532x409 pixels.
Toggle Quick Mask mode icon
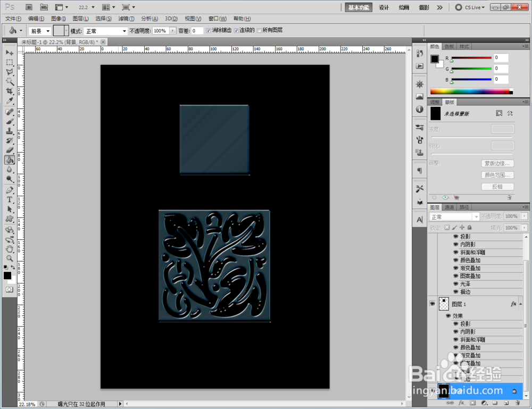click(10, 289)
